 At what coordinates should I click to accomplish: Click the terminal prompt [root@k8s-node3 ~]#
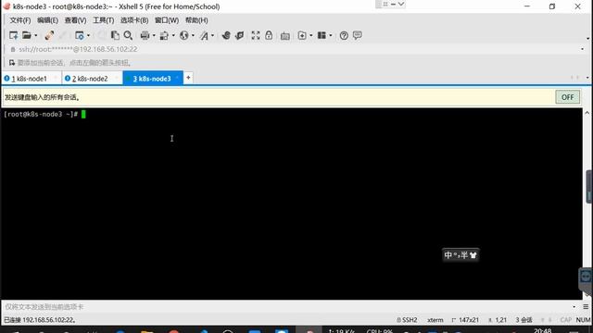[41, 115]
